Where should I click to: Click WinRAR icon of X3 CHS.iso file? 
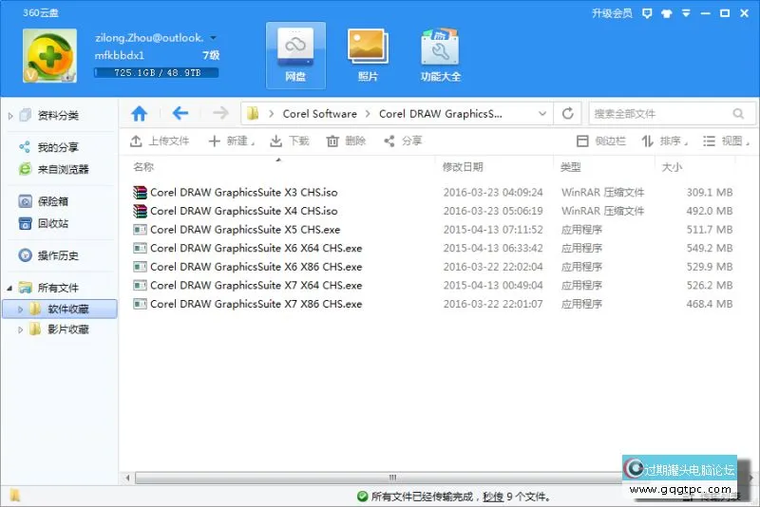pos(140,192)
